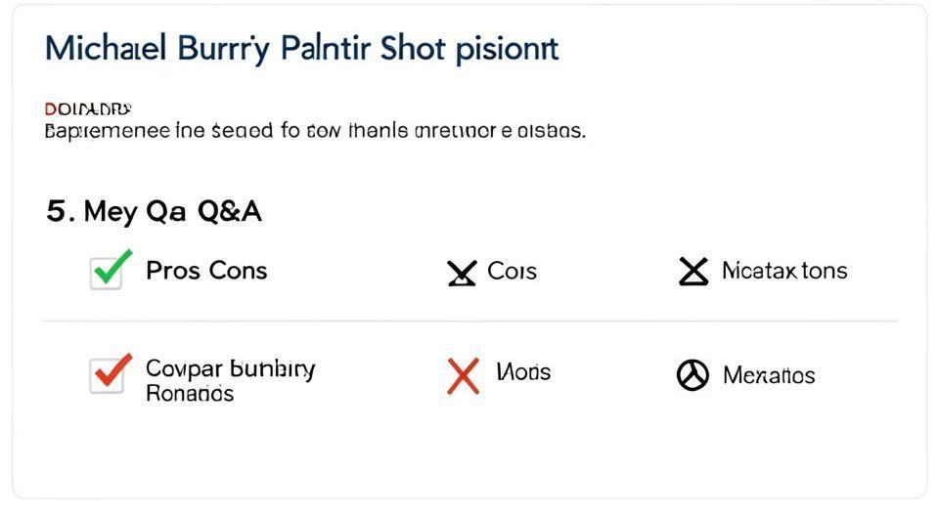Viewport: 939px width, 516px height.
Task: Click the small red DOIDADRS label
Action: [88, 108]
